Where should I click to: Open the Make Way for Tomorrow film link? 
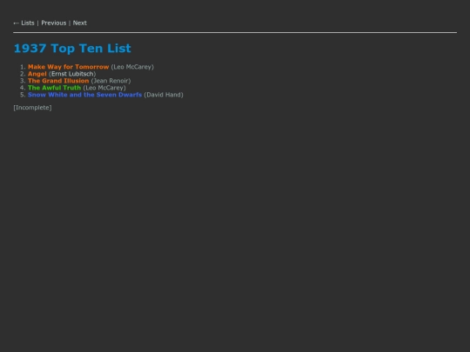click(69, 67)
